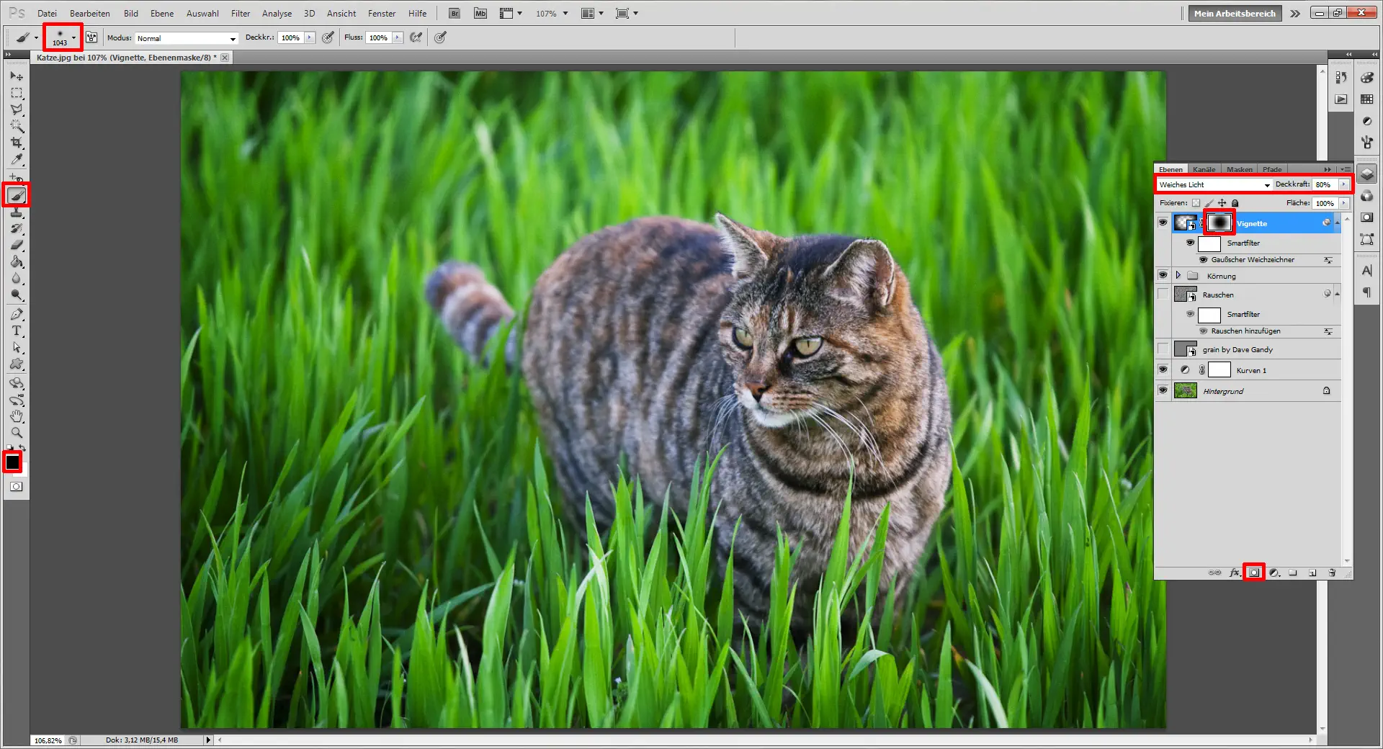This screenshot has width=1383, height=749.
Task: Select the Zoom tool
Action: click(17, 432)
